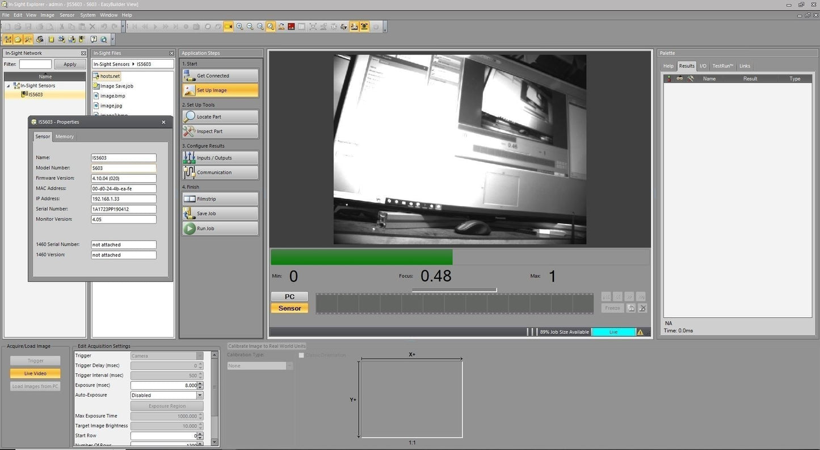Switch to the Memory tab in Properties dialog
Viewport: 820px width, 450px height.
[x=64, y=136]
